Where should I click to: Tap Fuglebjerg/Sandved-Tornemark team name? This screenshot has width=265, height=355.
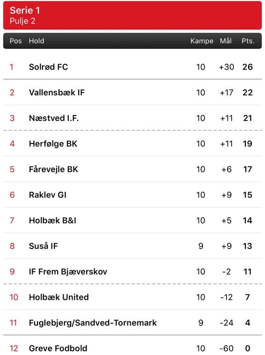point(93,323)
